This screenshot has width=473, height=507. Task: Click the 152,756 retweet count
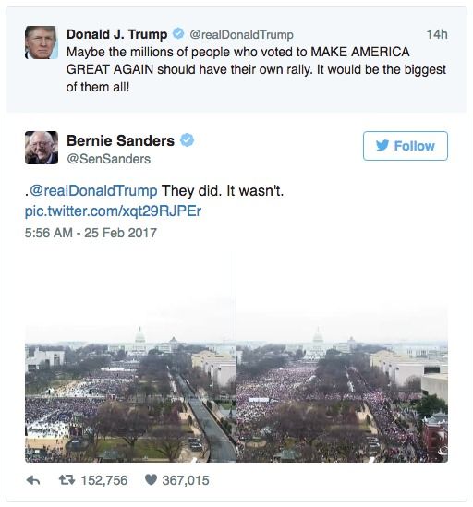104,480
